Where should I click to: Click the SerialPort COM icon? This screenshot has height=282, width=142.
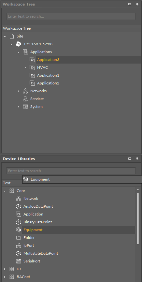point(19,261)
